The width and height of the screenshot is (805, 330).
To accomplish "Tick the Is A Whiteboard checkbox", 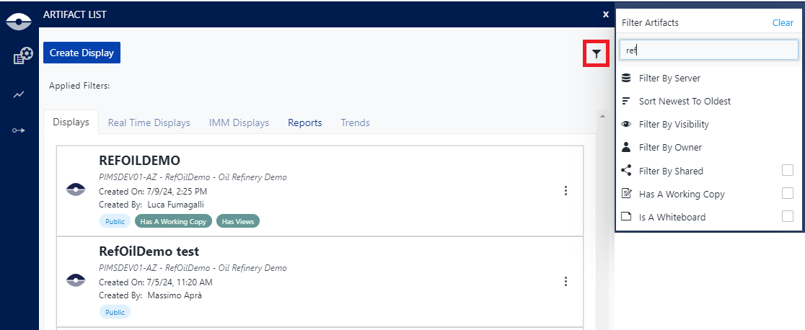I will (x=788, y=216).
